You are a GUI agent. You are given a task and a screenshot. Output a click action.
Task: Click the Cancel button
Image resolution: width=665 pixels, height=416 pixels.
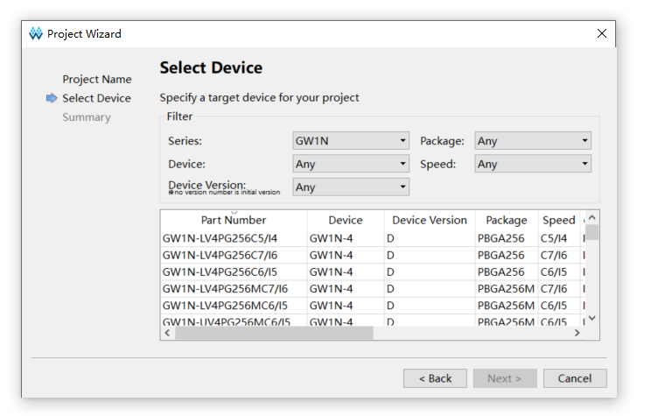click(x=575, y=378)
